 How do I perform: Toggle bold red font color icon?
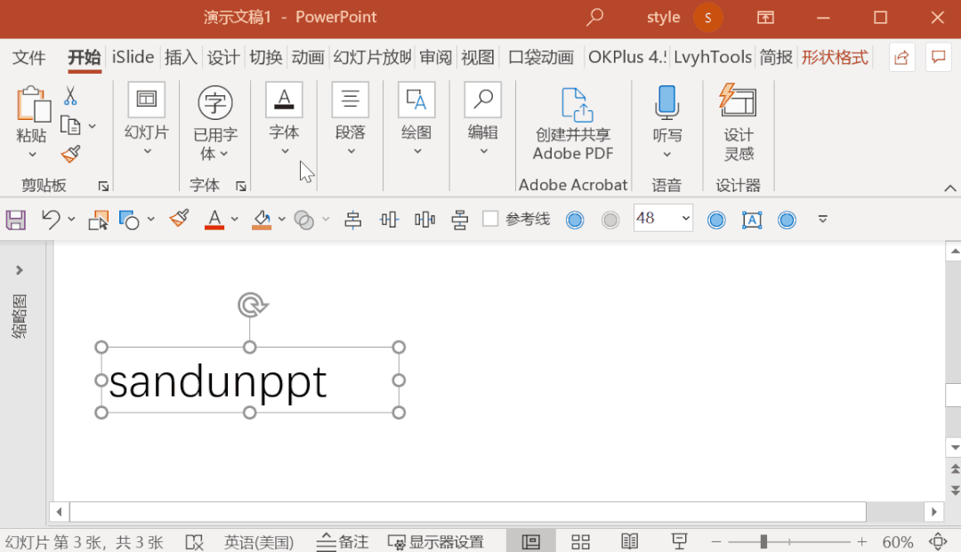click(x=216, y=219)
